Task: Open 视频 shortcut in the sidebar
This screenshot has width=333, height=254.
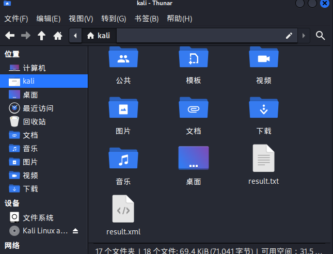Action: [44, 175]
